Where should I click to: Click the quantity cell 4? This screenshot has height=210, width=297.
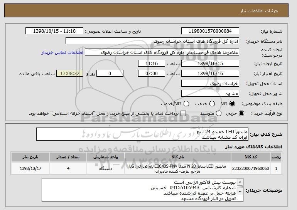(x=68, y=168)
